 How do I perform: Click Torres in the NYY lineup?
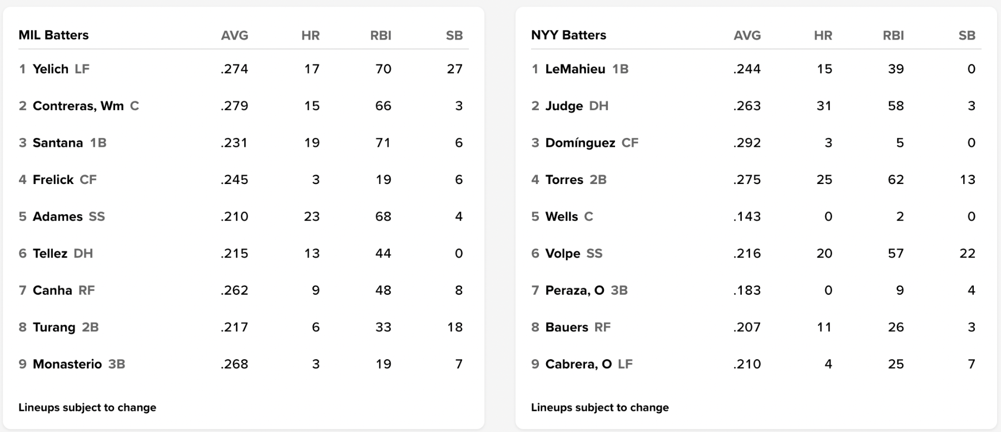click(564, 180)
